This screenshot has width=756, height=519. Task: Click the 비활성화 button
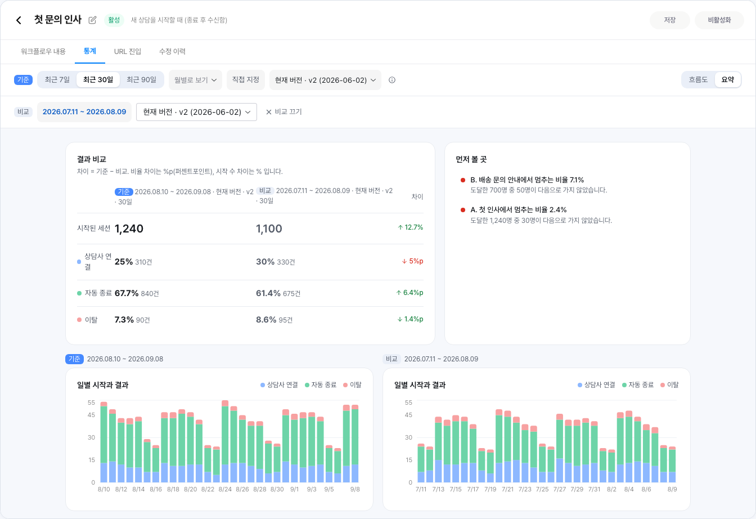(719, 20)
